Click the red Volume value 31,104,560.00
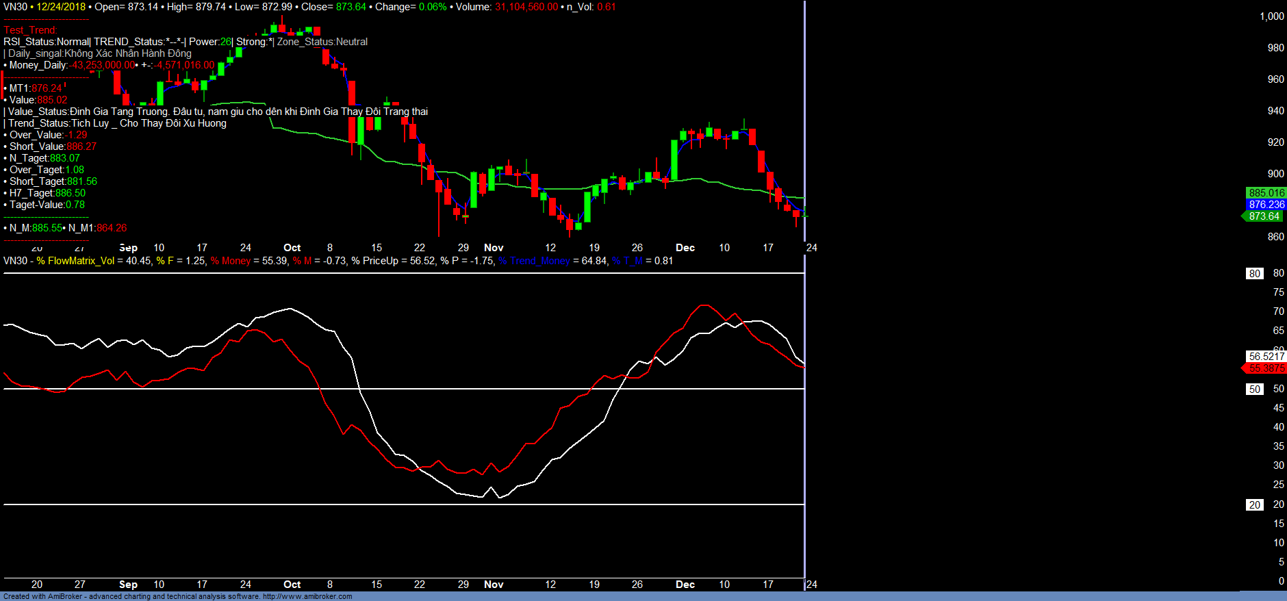Image resolution: width=1287 pixels, height=601 pixels. [526, 7]
